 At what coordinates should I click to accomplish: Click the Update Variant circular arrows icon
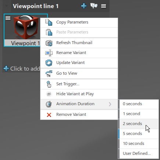pos(49,63)
